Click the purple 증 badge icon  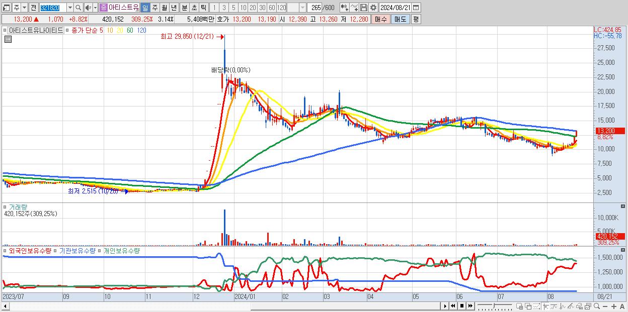103,8
